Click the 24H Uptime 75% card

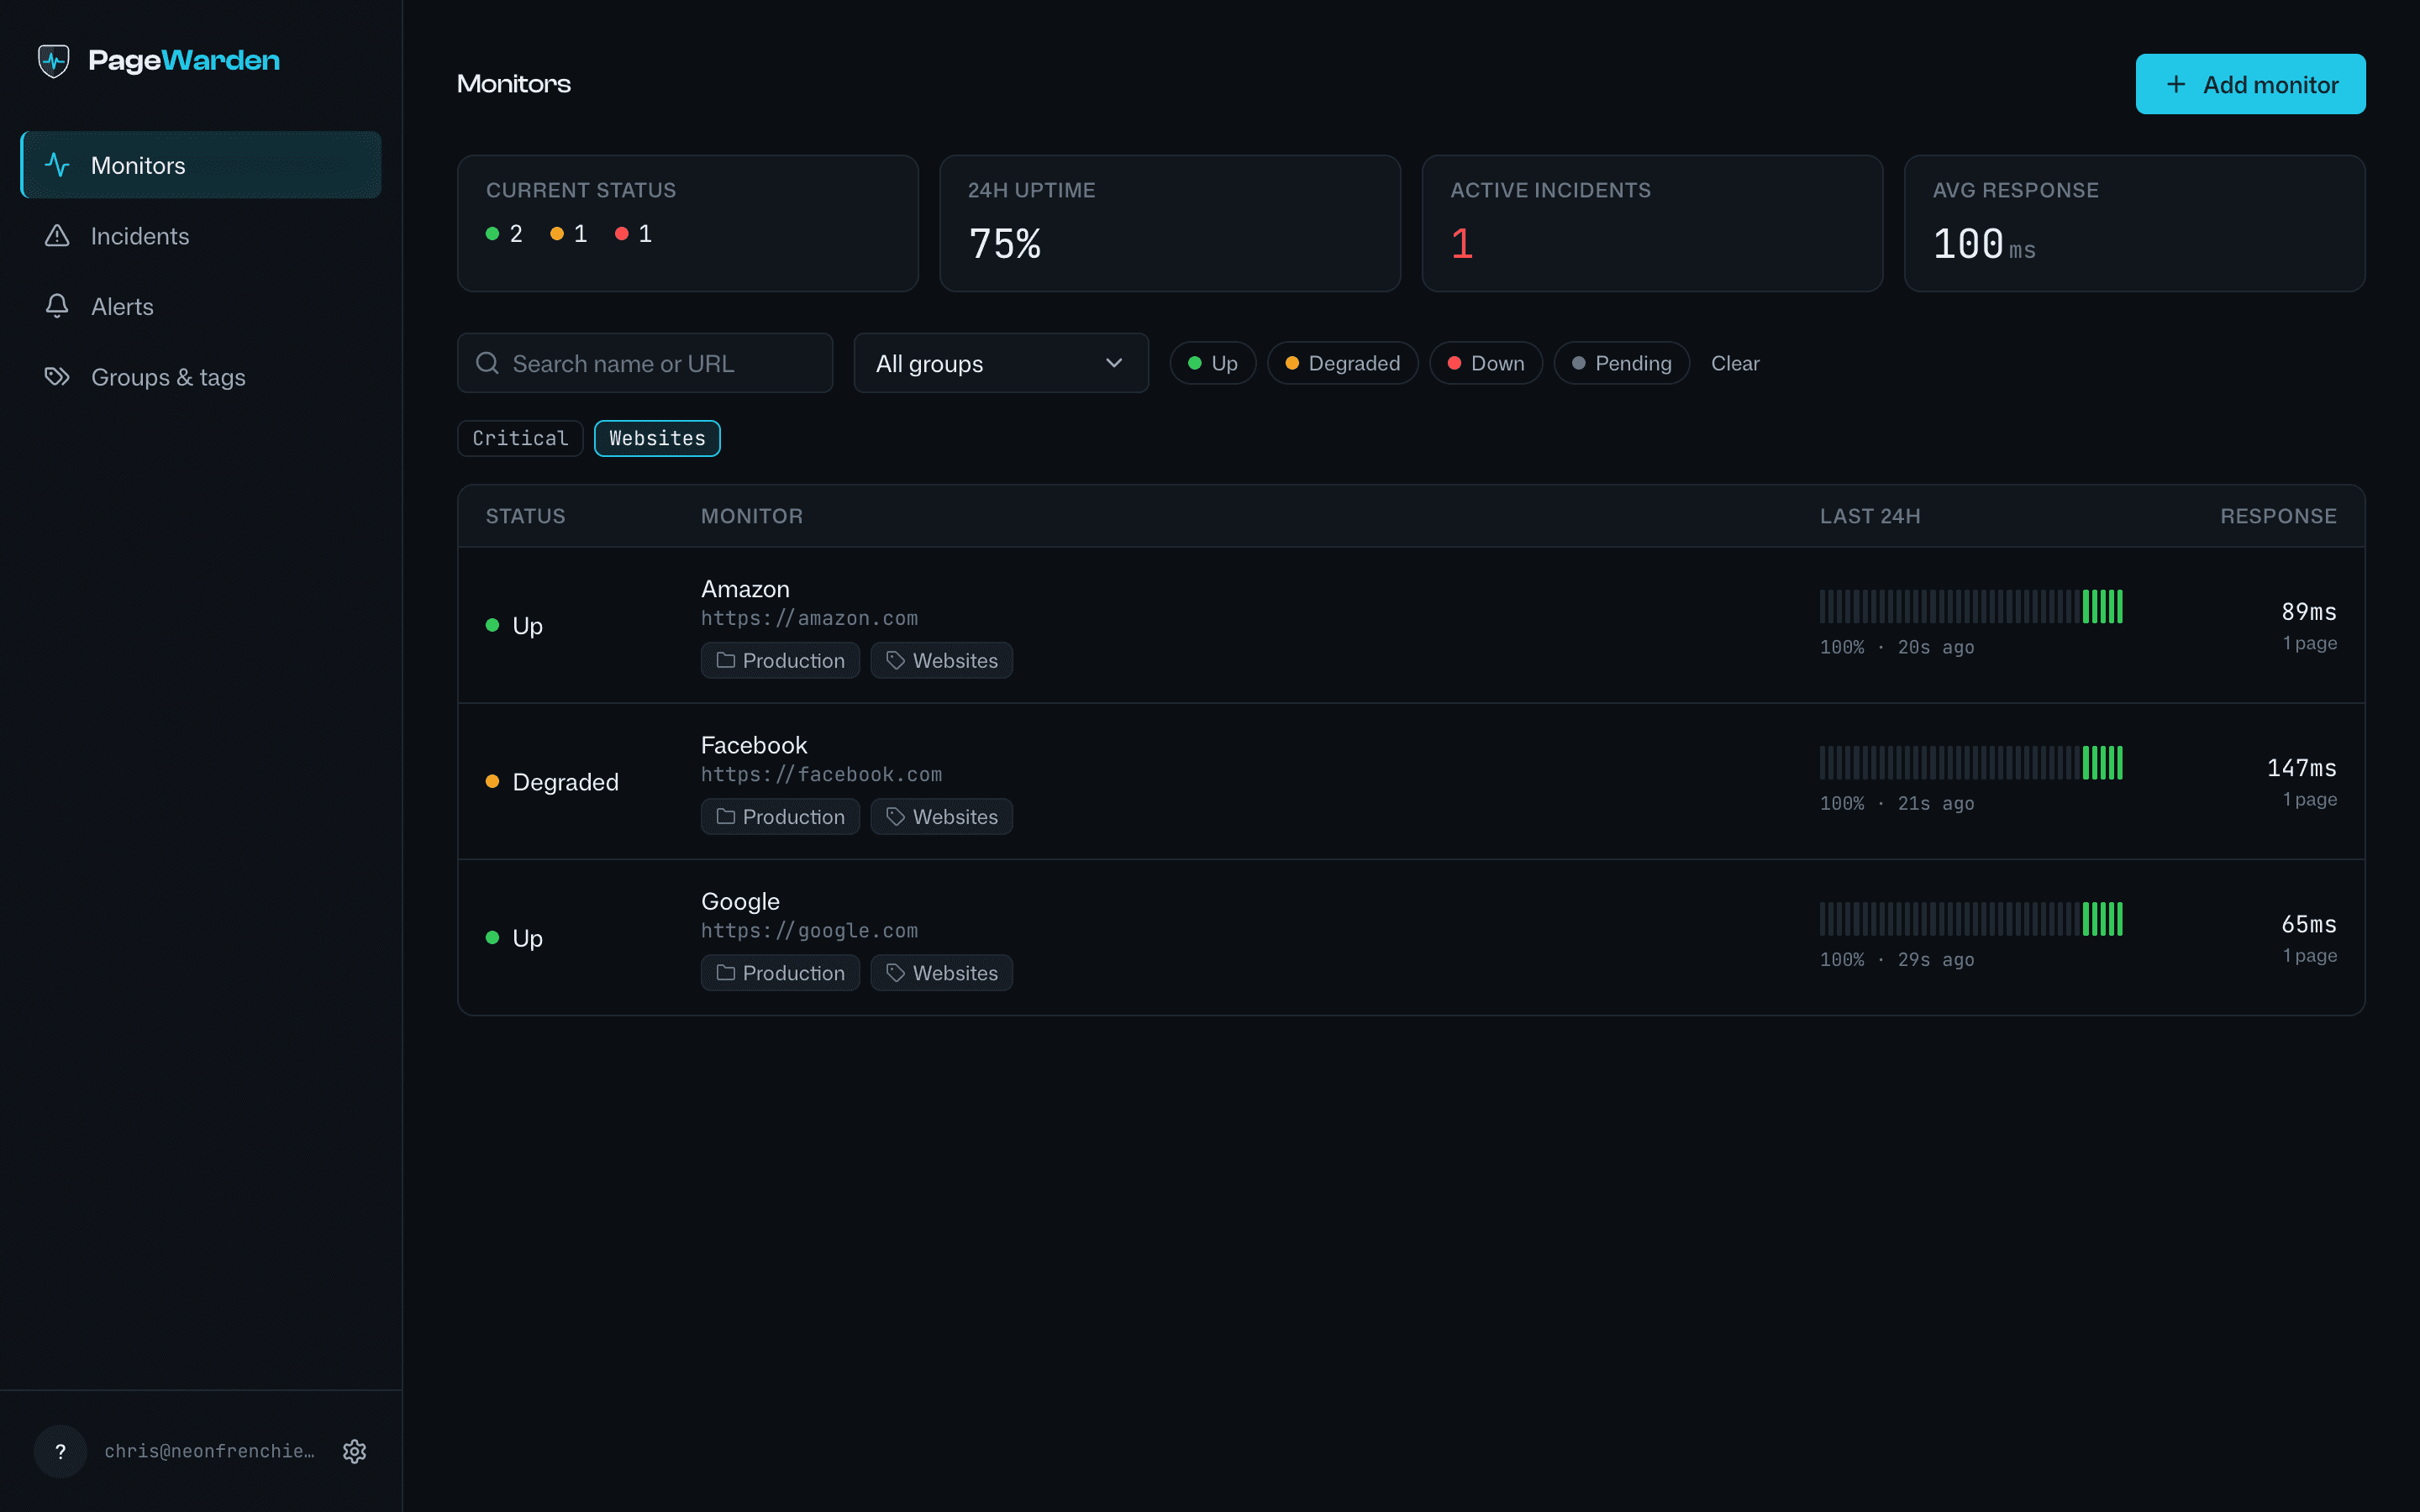[1170, 223]
